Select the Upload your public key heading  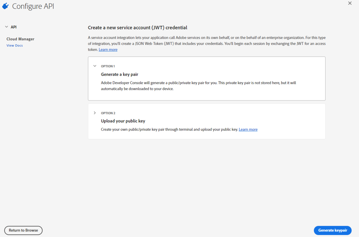coord(123,121)
